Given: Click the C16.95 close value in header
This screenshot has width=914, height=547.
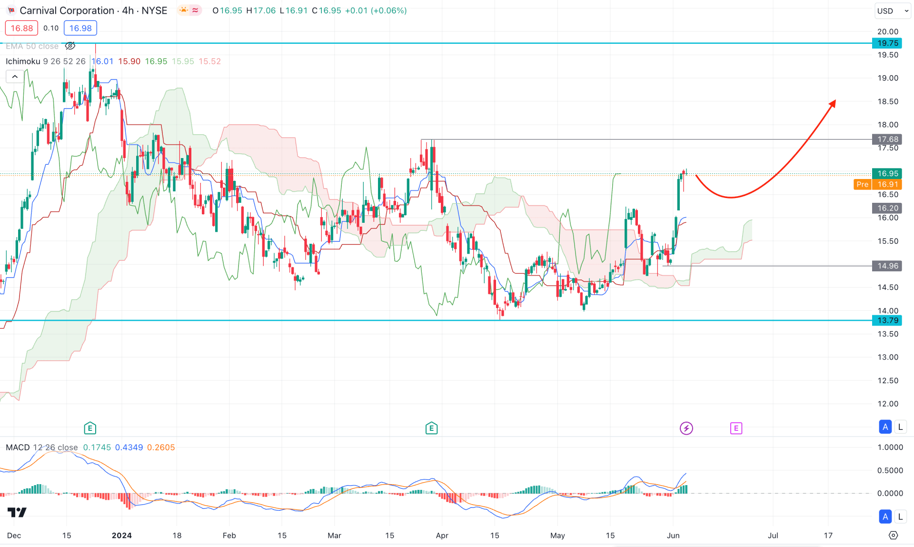Looking at the screenshot, I should [x=327, y=10].
